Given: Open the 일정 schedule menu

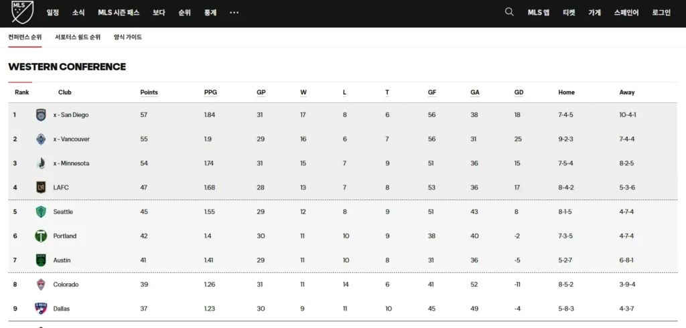Looking at the screenshot, I should click(x=52, y=13).
